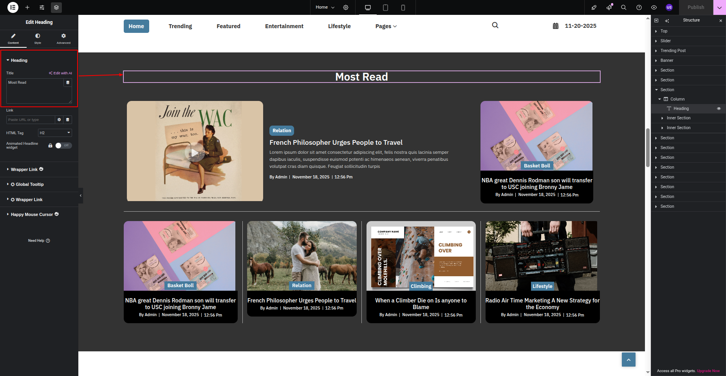
Task: Switch to mobile responsive view
Action: [403, 7]
